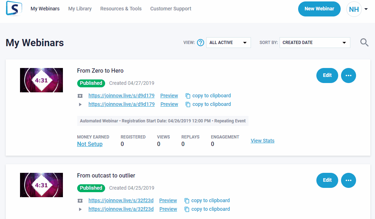Open more options for From outcast to outlier
This screenshot has width=375, height=219.
pyautogui.click(x=349, y=180)
